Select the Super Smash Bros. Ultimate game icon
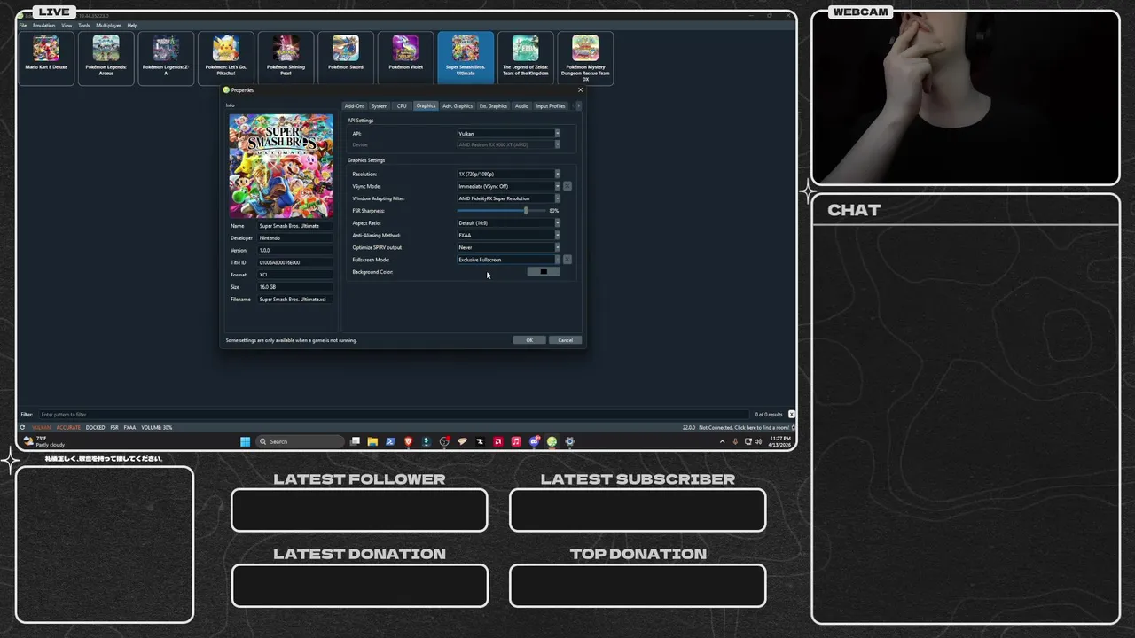This screenshot has height=638, width=1135. [x=466, y=58]
